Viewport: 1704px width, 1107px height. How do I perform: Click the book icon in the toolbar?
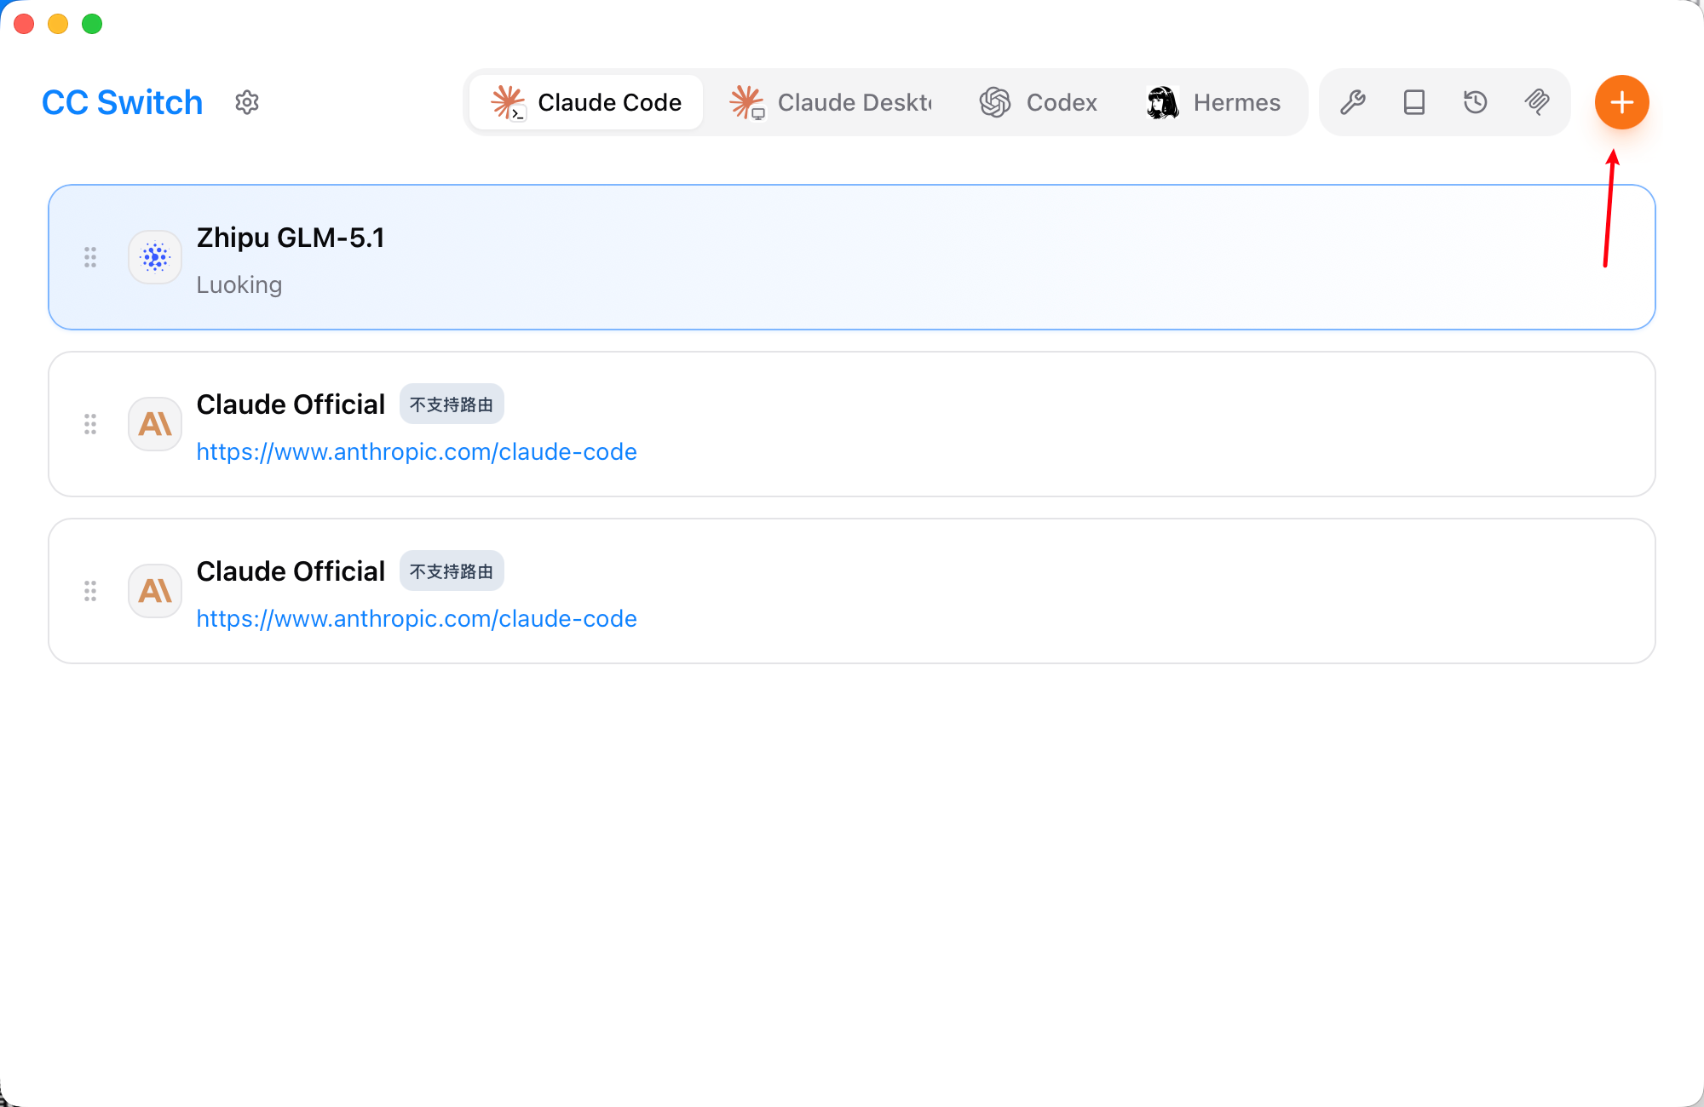pos(1414,102)
